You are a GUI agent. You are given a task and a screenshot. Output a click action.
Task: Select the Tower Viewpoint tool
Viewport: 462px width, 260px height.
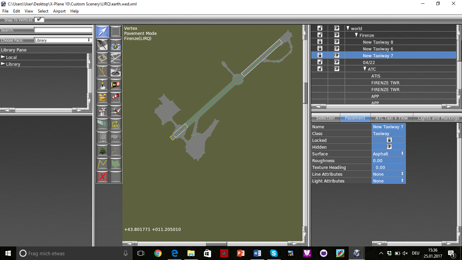click(x=102, y=111)
